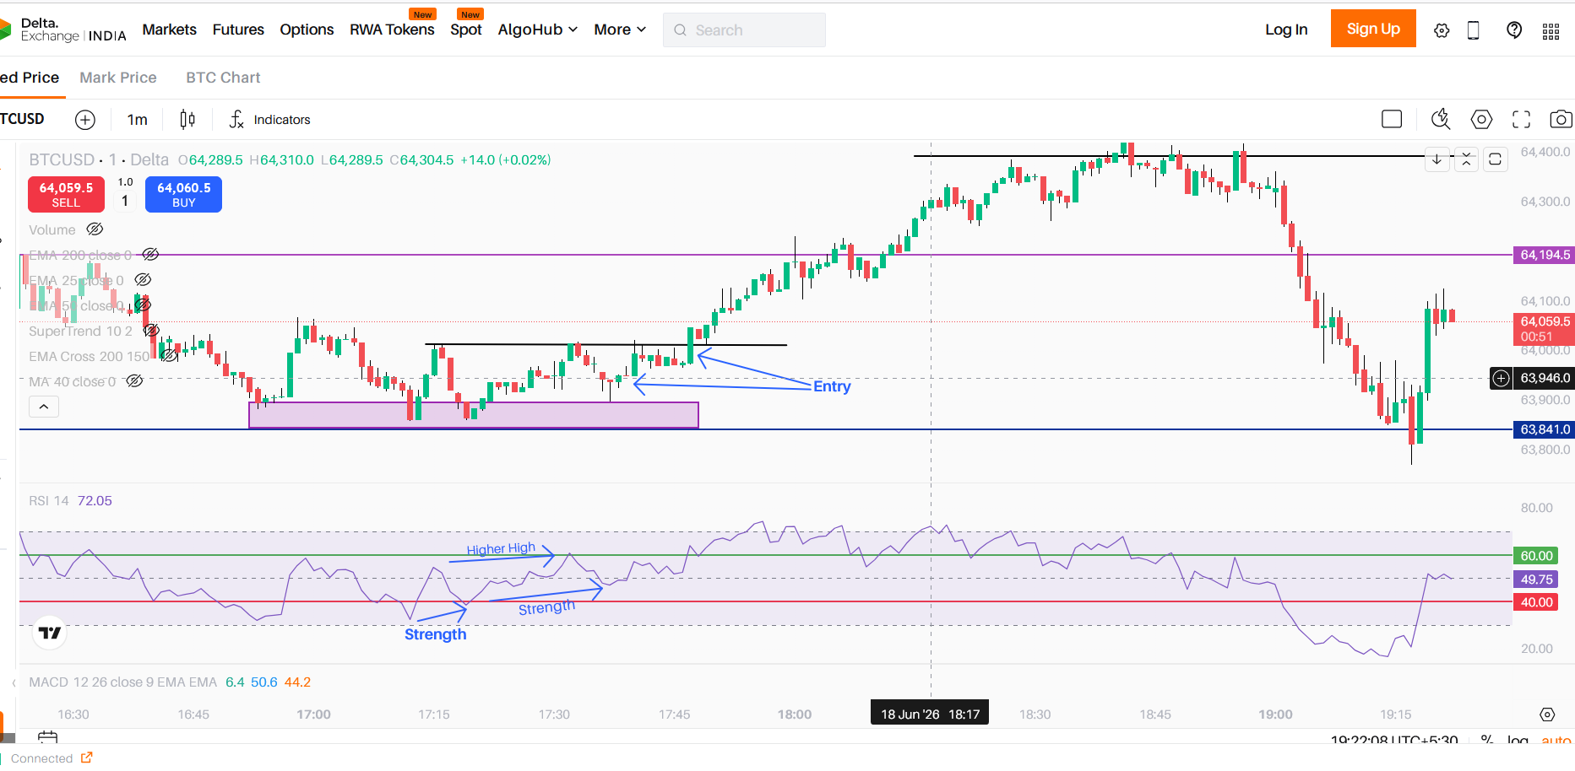Open Markets menu
Image resolution: width=1575 pixels, height=771 pixels.
click(x=169, y=30)
